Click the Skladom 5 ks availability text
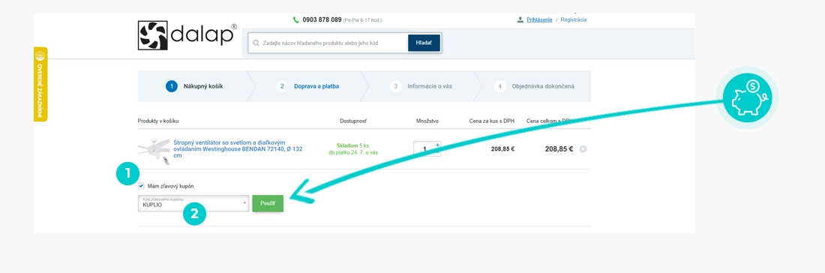Viewport: 825px width, 273px height. (x=353, y=145)
